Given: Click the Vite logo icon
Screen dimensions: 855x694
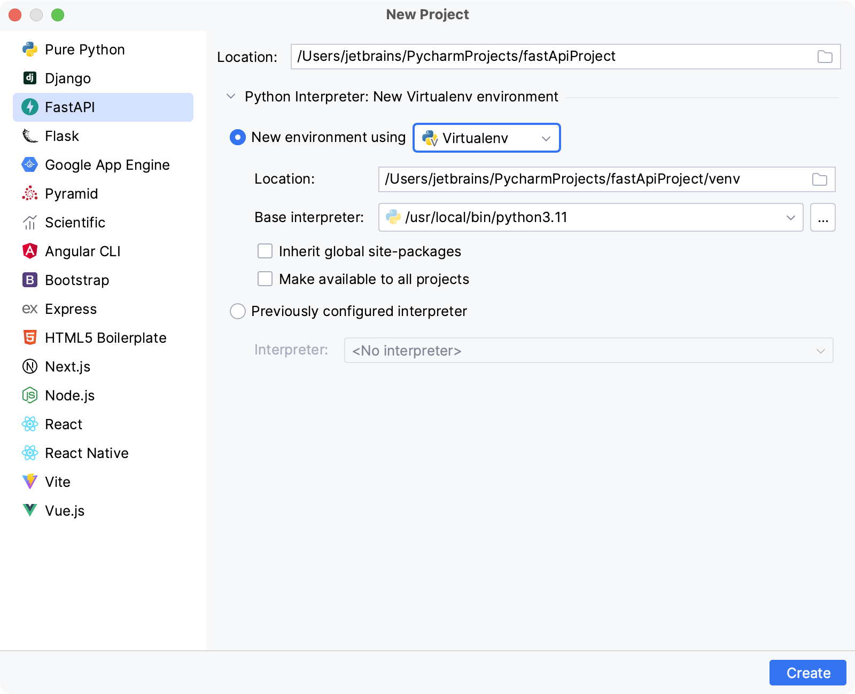Looking at the screenshot, I should tap(30, 482).
